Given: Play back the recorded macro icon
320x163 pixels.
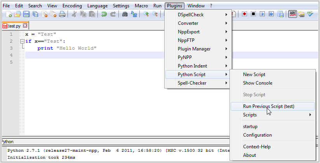Looking at the screenshot, I should tap(262, 14).
